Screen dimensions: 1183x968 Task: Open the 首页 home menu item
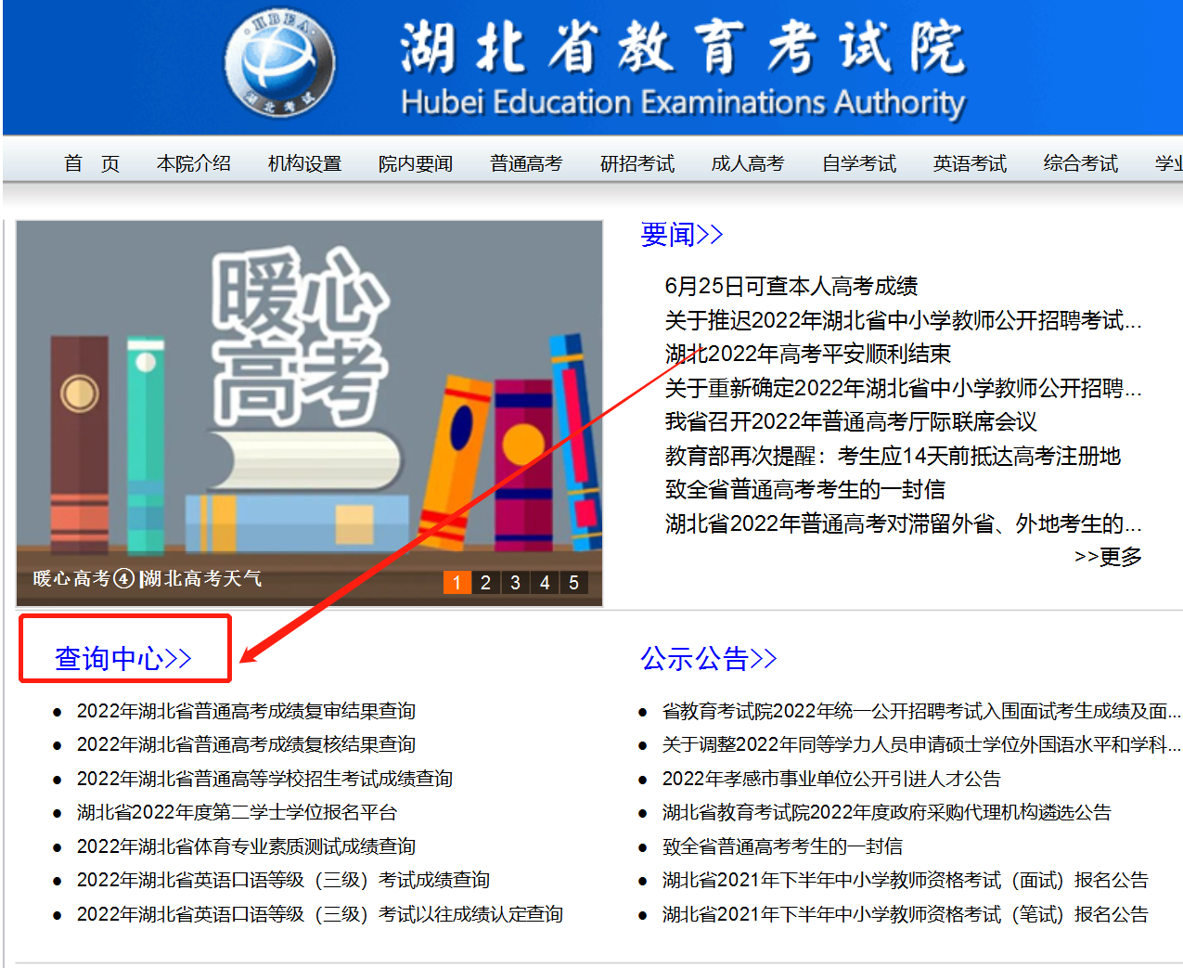coord(92,164)
